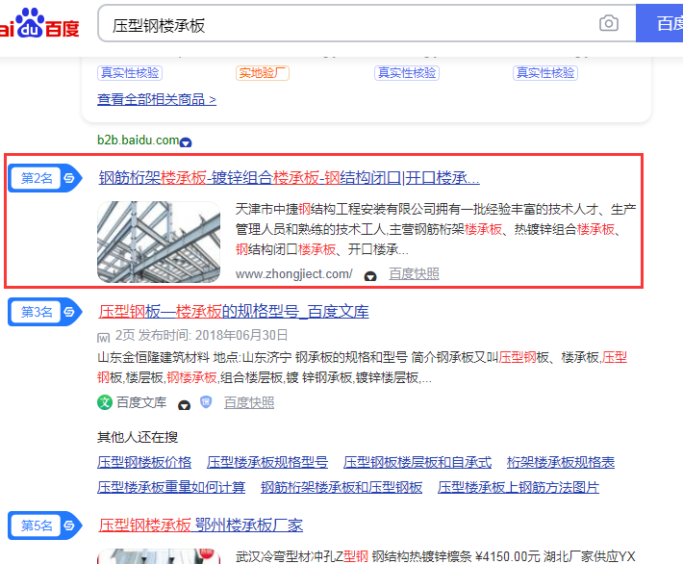Image resolution: width=683 pixels, height=564 pixels.
Task: Click 百度文库 source name
Action: 141,402
